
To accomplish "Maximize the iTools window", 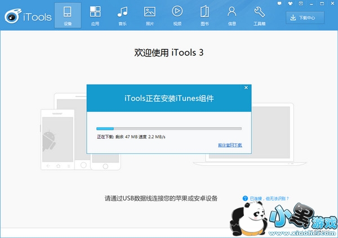I will 322,3.
